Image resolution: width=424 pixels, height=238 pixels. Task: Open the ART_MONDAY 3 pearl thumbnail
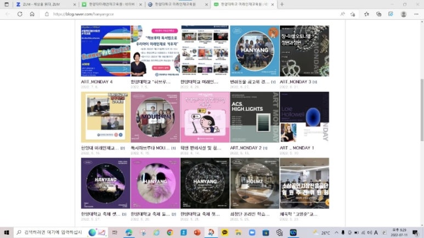[x=304, y=51]
